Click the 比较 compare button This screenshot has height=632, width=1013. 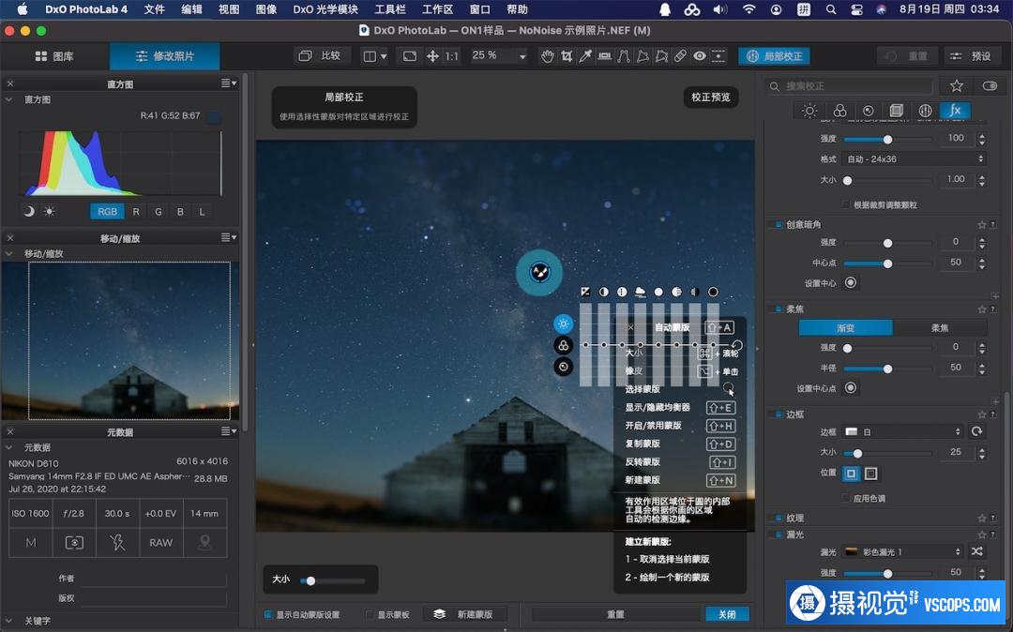pyautogui.click(x=322, y=56)
